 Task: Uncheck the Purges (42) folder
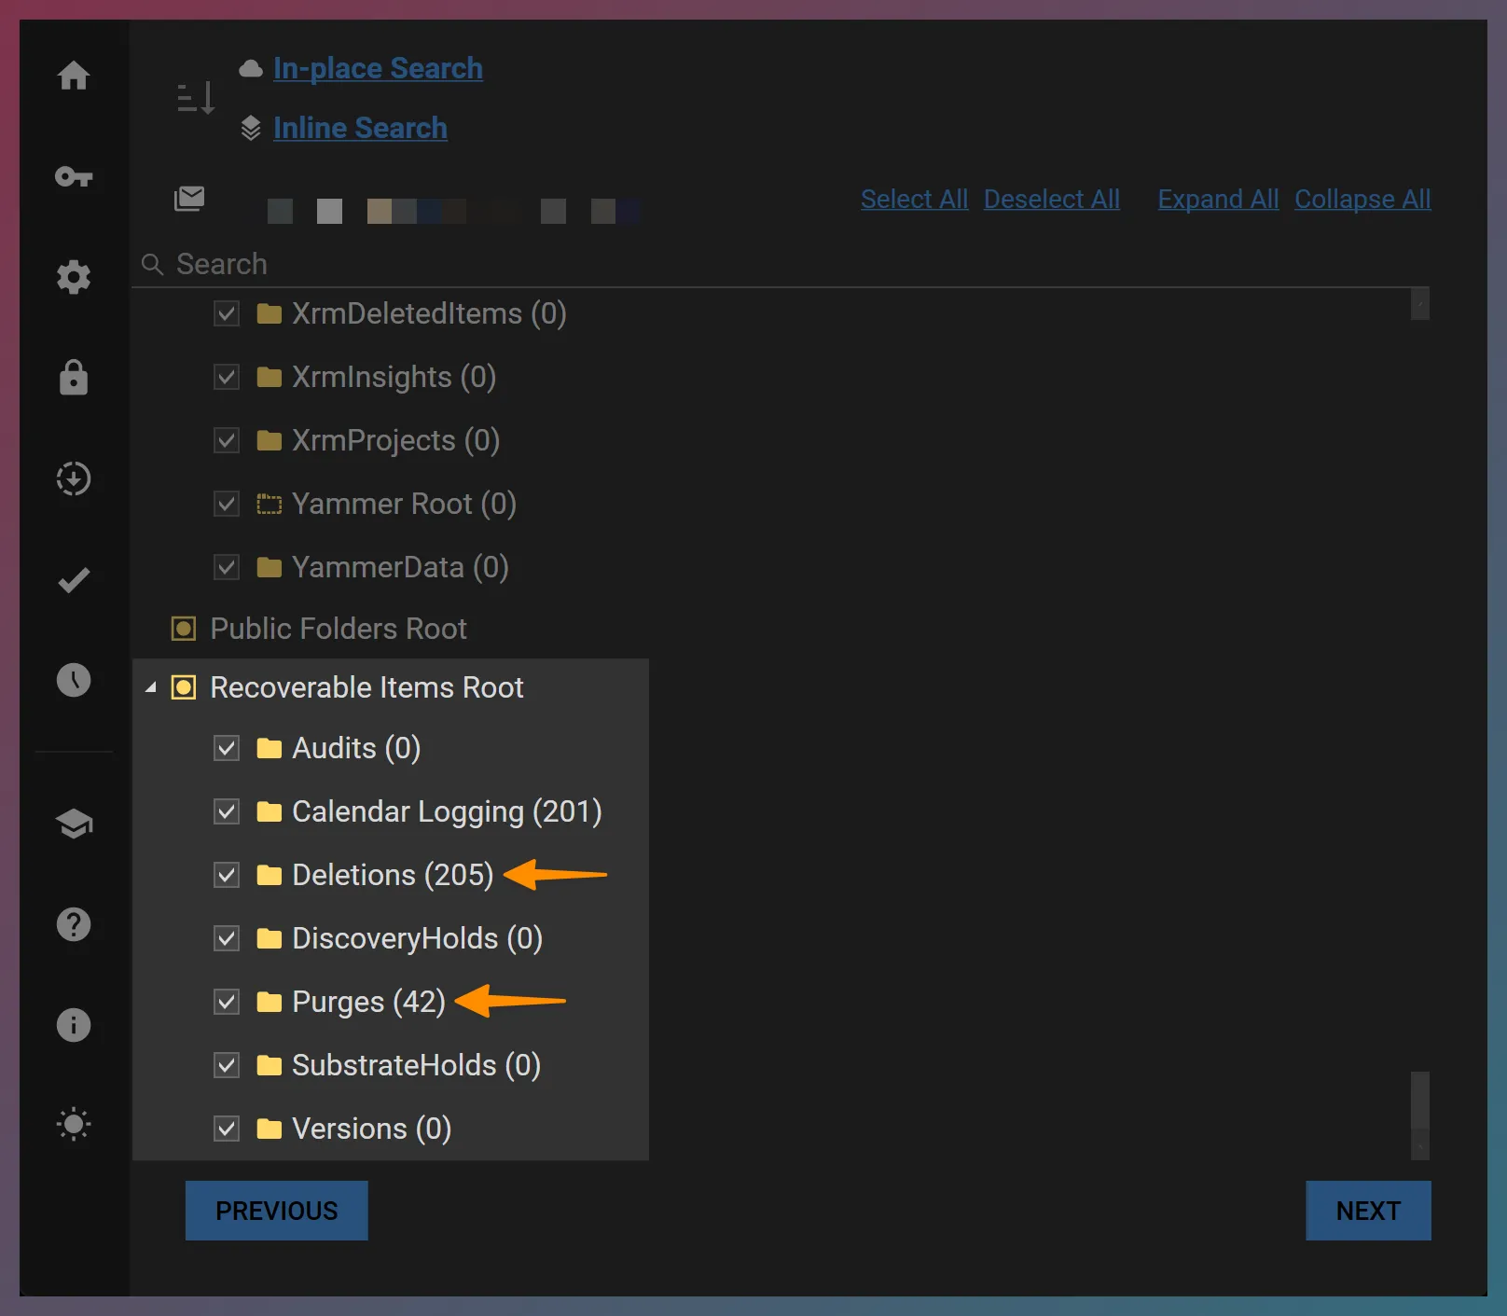coord(226,1002)
